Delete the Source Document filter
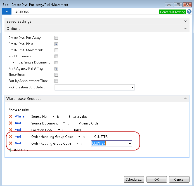This screenshot has height=186, width=194. [x=11, y=123]
